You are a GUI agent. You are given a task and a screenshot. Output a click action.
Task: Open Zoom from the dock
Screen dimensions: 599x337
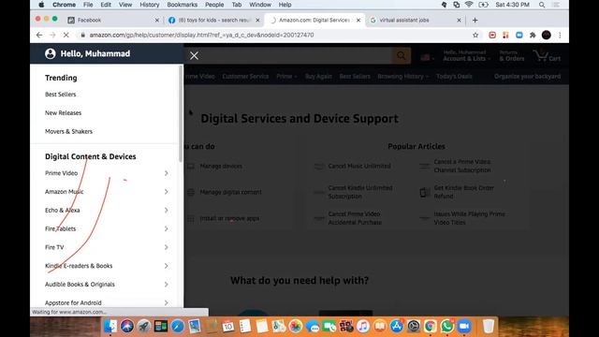tap(464, 326)
